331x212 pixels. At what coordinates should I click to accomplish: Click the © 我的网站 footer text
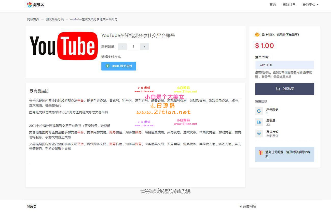tap(248, 206)
